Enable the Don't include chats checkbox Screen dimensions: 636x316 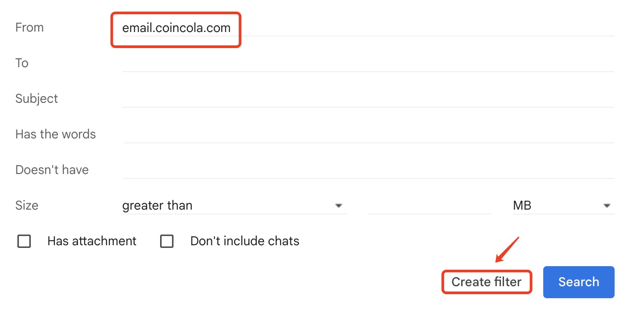click(167, 241)
